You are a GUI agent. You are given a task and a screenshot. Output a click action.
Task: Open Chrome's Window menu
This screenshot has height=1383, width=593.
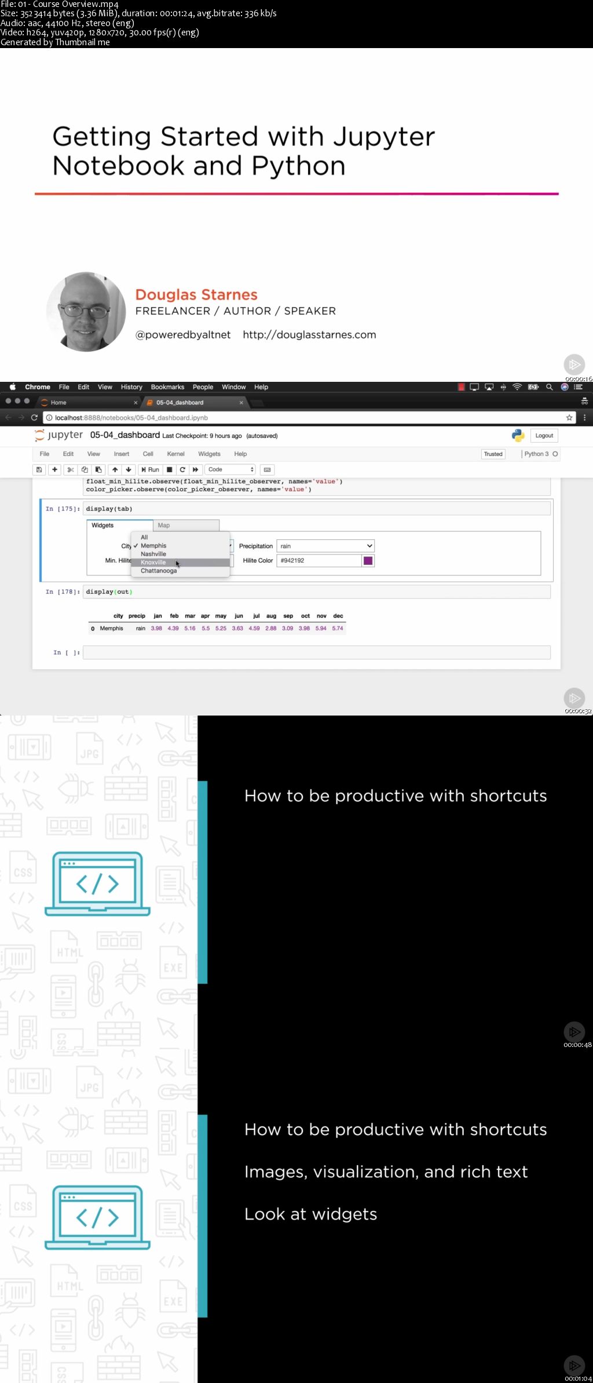click(x=233, y=386)
